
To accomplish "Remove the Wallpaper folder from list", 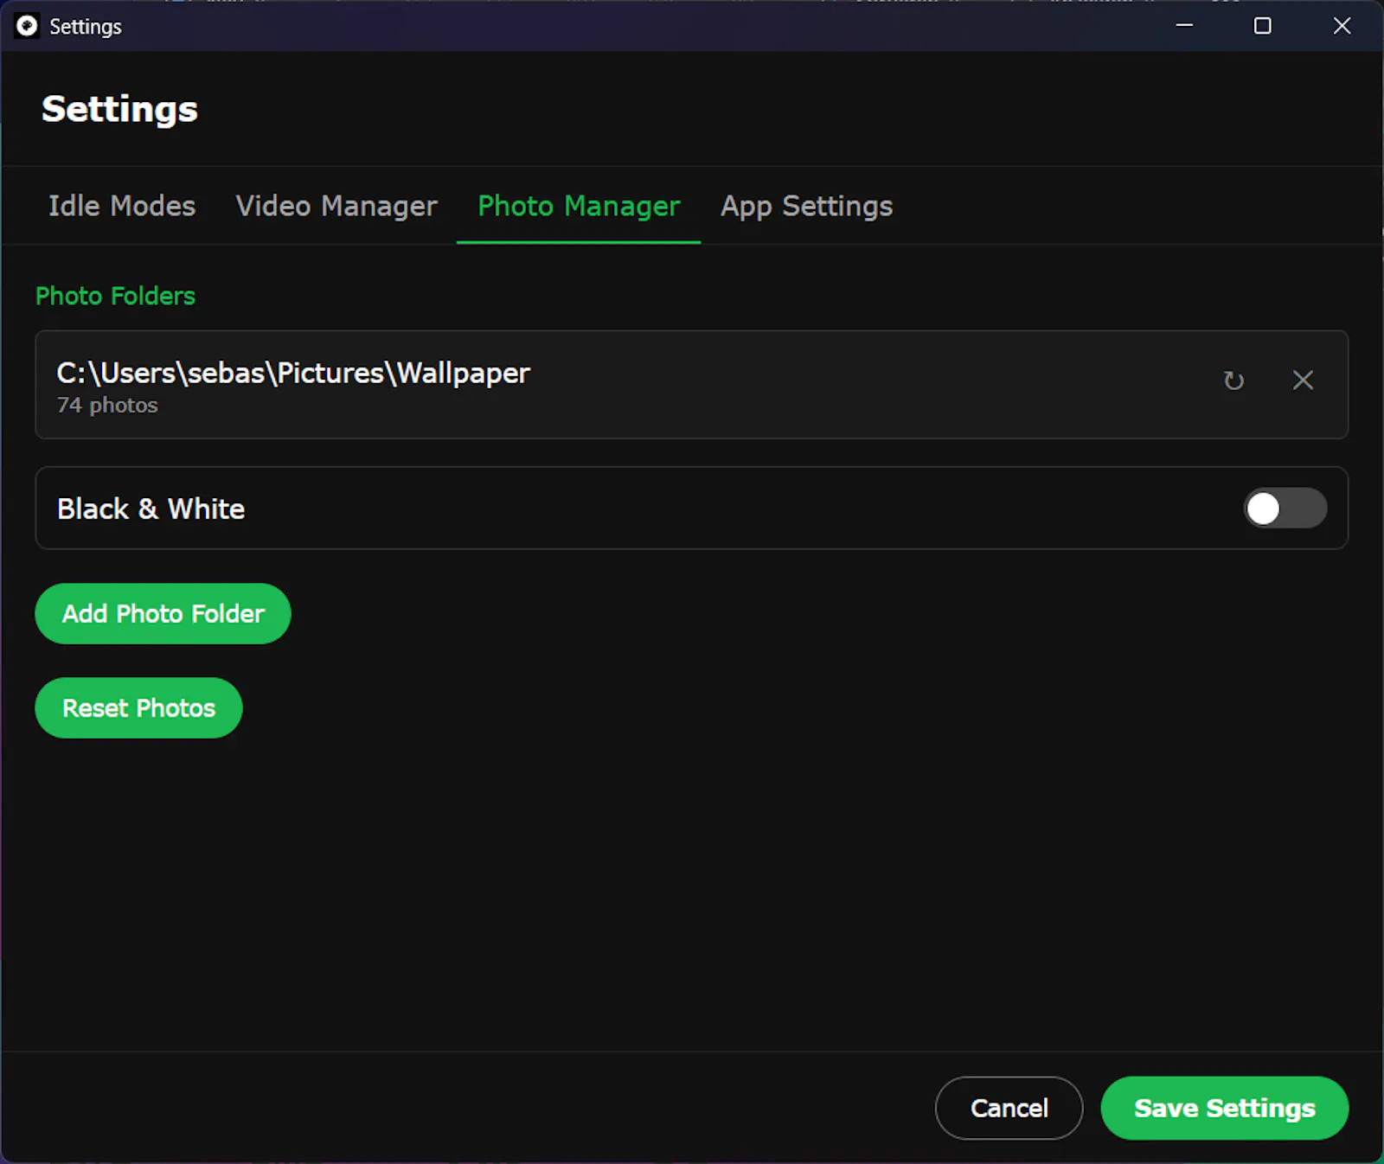I will point(1303,381).
